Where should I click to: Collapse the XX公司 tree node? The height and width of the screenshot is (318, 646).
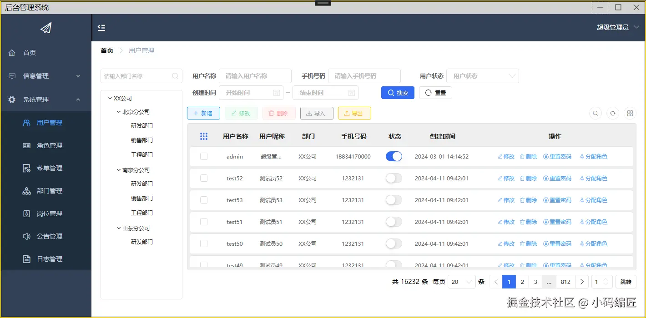click(x=110, y=98)
